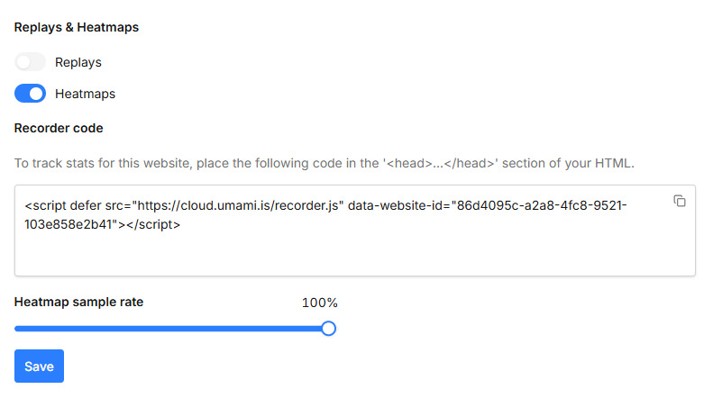The image size is (713, 398).
Task: Click the cloud.umami.is/recorder.js URL in the code
Action: 238,206
